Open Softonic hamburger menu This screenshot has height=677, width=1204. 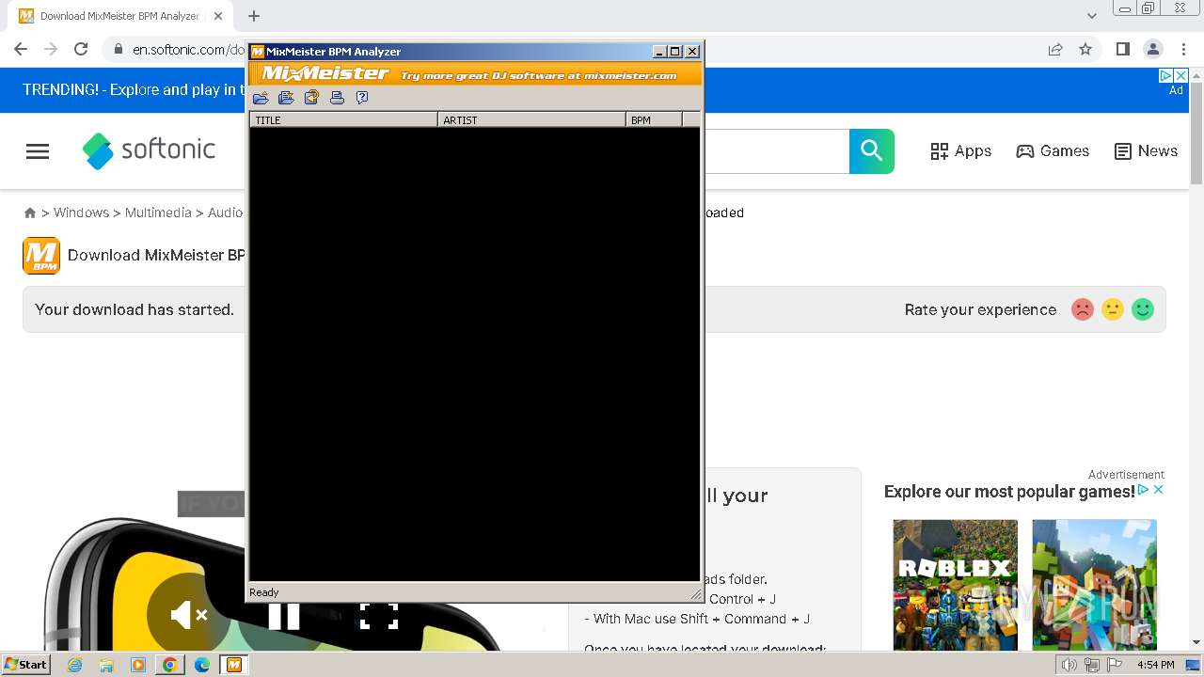tap(38, 151)
